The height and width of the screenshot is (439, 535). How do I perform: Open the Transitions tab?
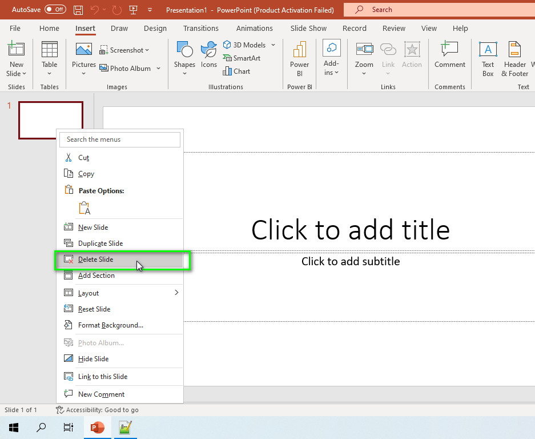point(200,29)
